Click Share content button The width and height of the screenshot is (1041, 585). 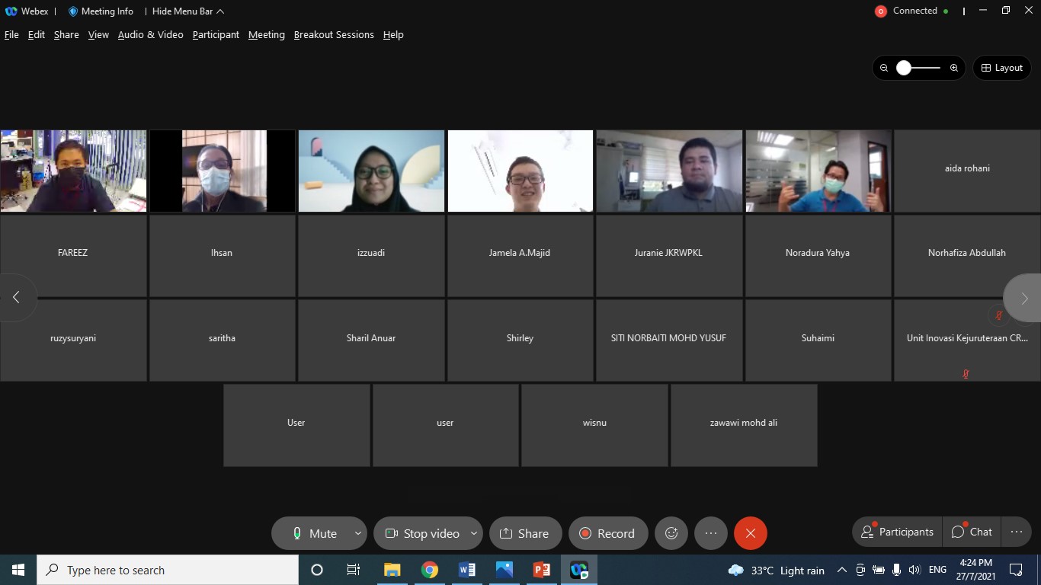[525, 533]
